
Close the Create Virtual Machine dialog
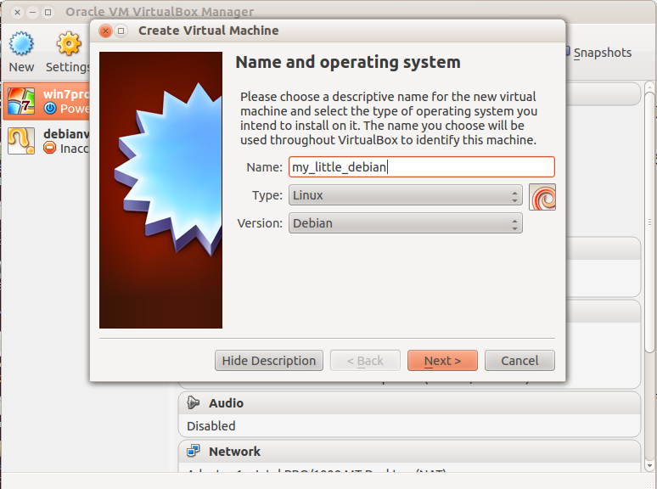tap(105, 31)
